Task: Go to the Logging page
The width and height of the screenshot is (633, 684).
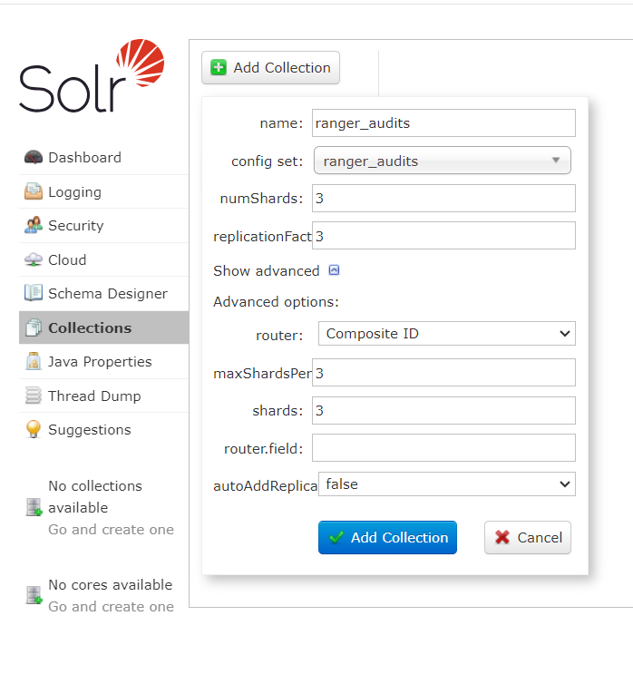Action: tap(103, 192)
